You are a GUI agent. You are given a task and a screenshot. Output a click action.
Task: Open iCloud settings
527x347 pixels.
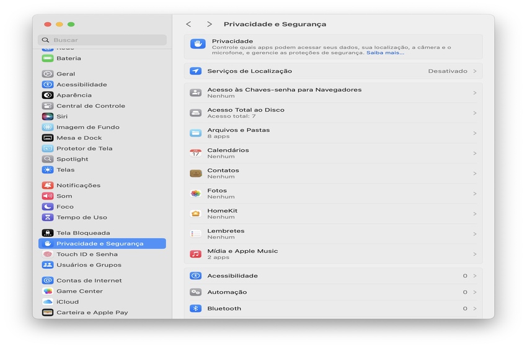[x=102, y=302]
